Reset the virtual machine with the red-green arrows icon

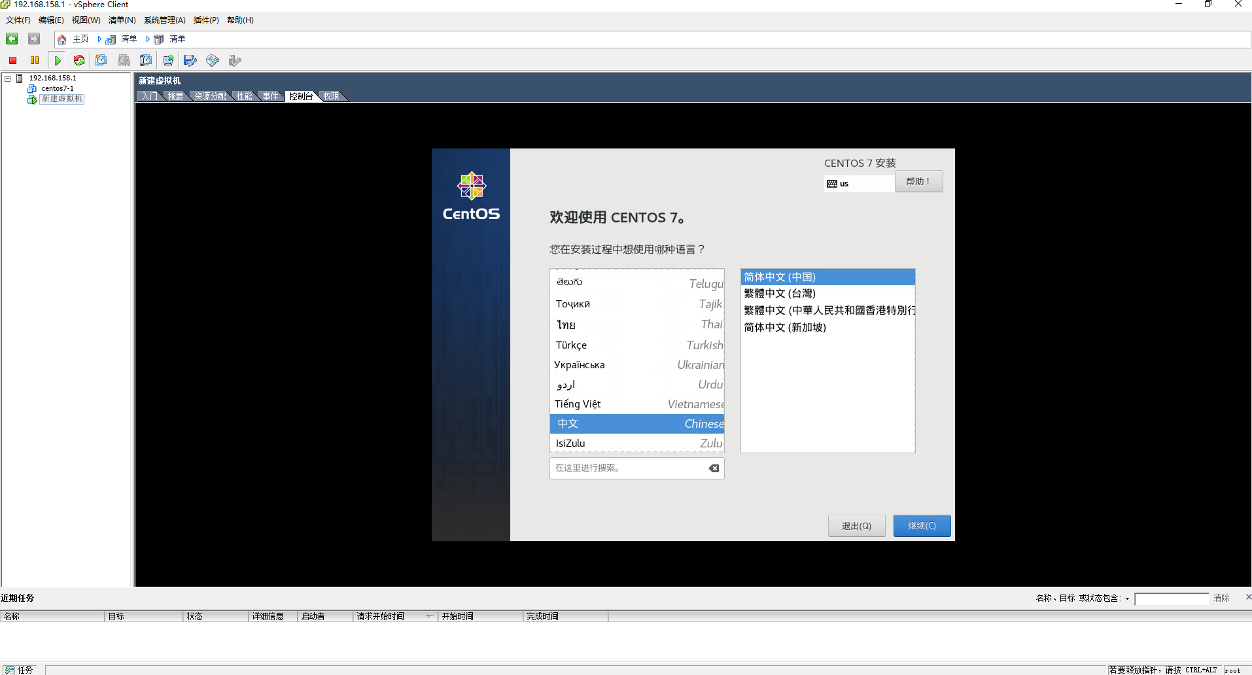pyautogui.click(x=79, y=60)
